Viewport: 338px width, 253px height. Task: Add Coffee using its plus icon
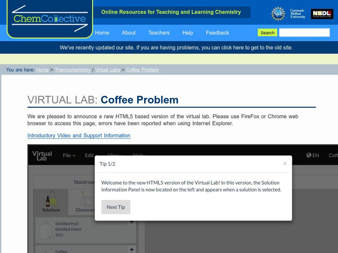[x=132, y=249]
